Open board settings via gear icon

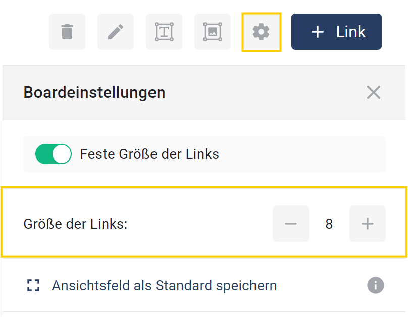pos(261,32)
